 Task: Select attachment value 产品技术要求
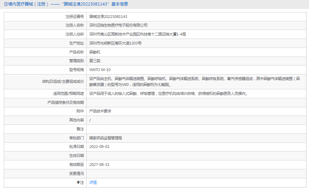[x=100, y=111]
